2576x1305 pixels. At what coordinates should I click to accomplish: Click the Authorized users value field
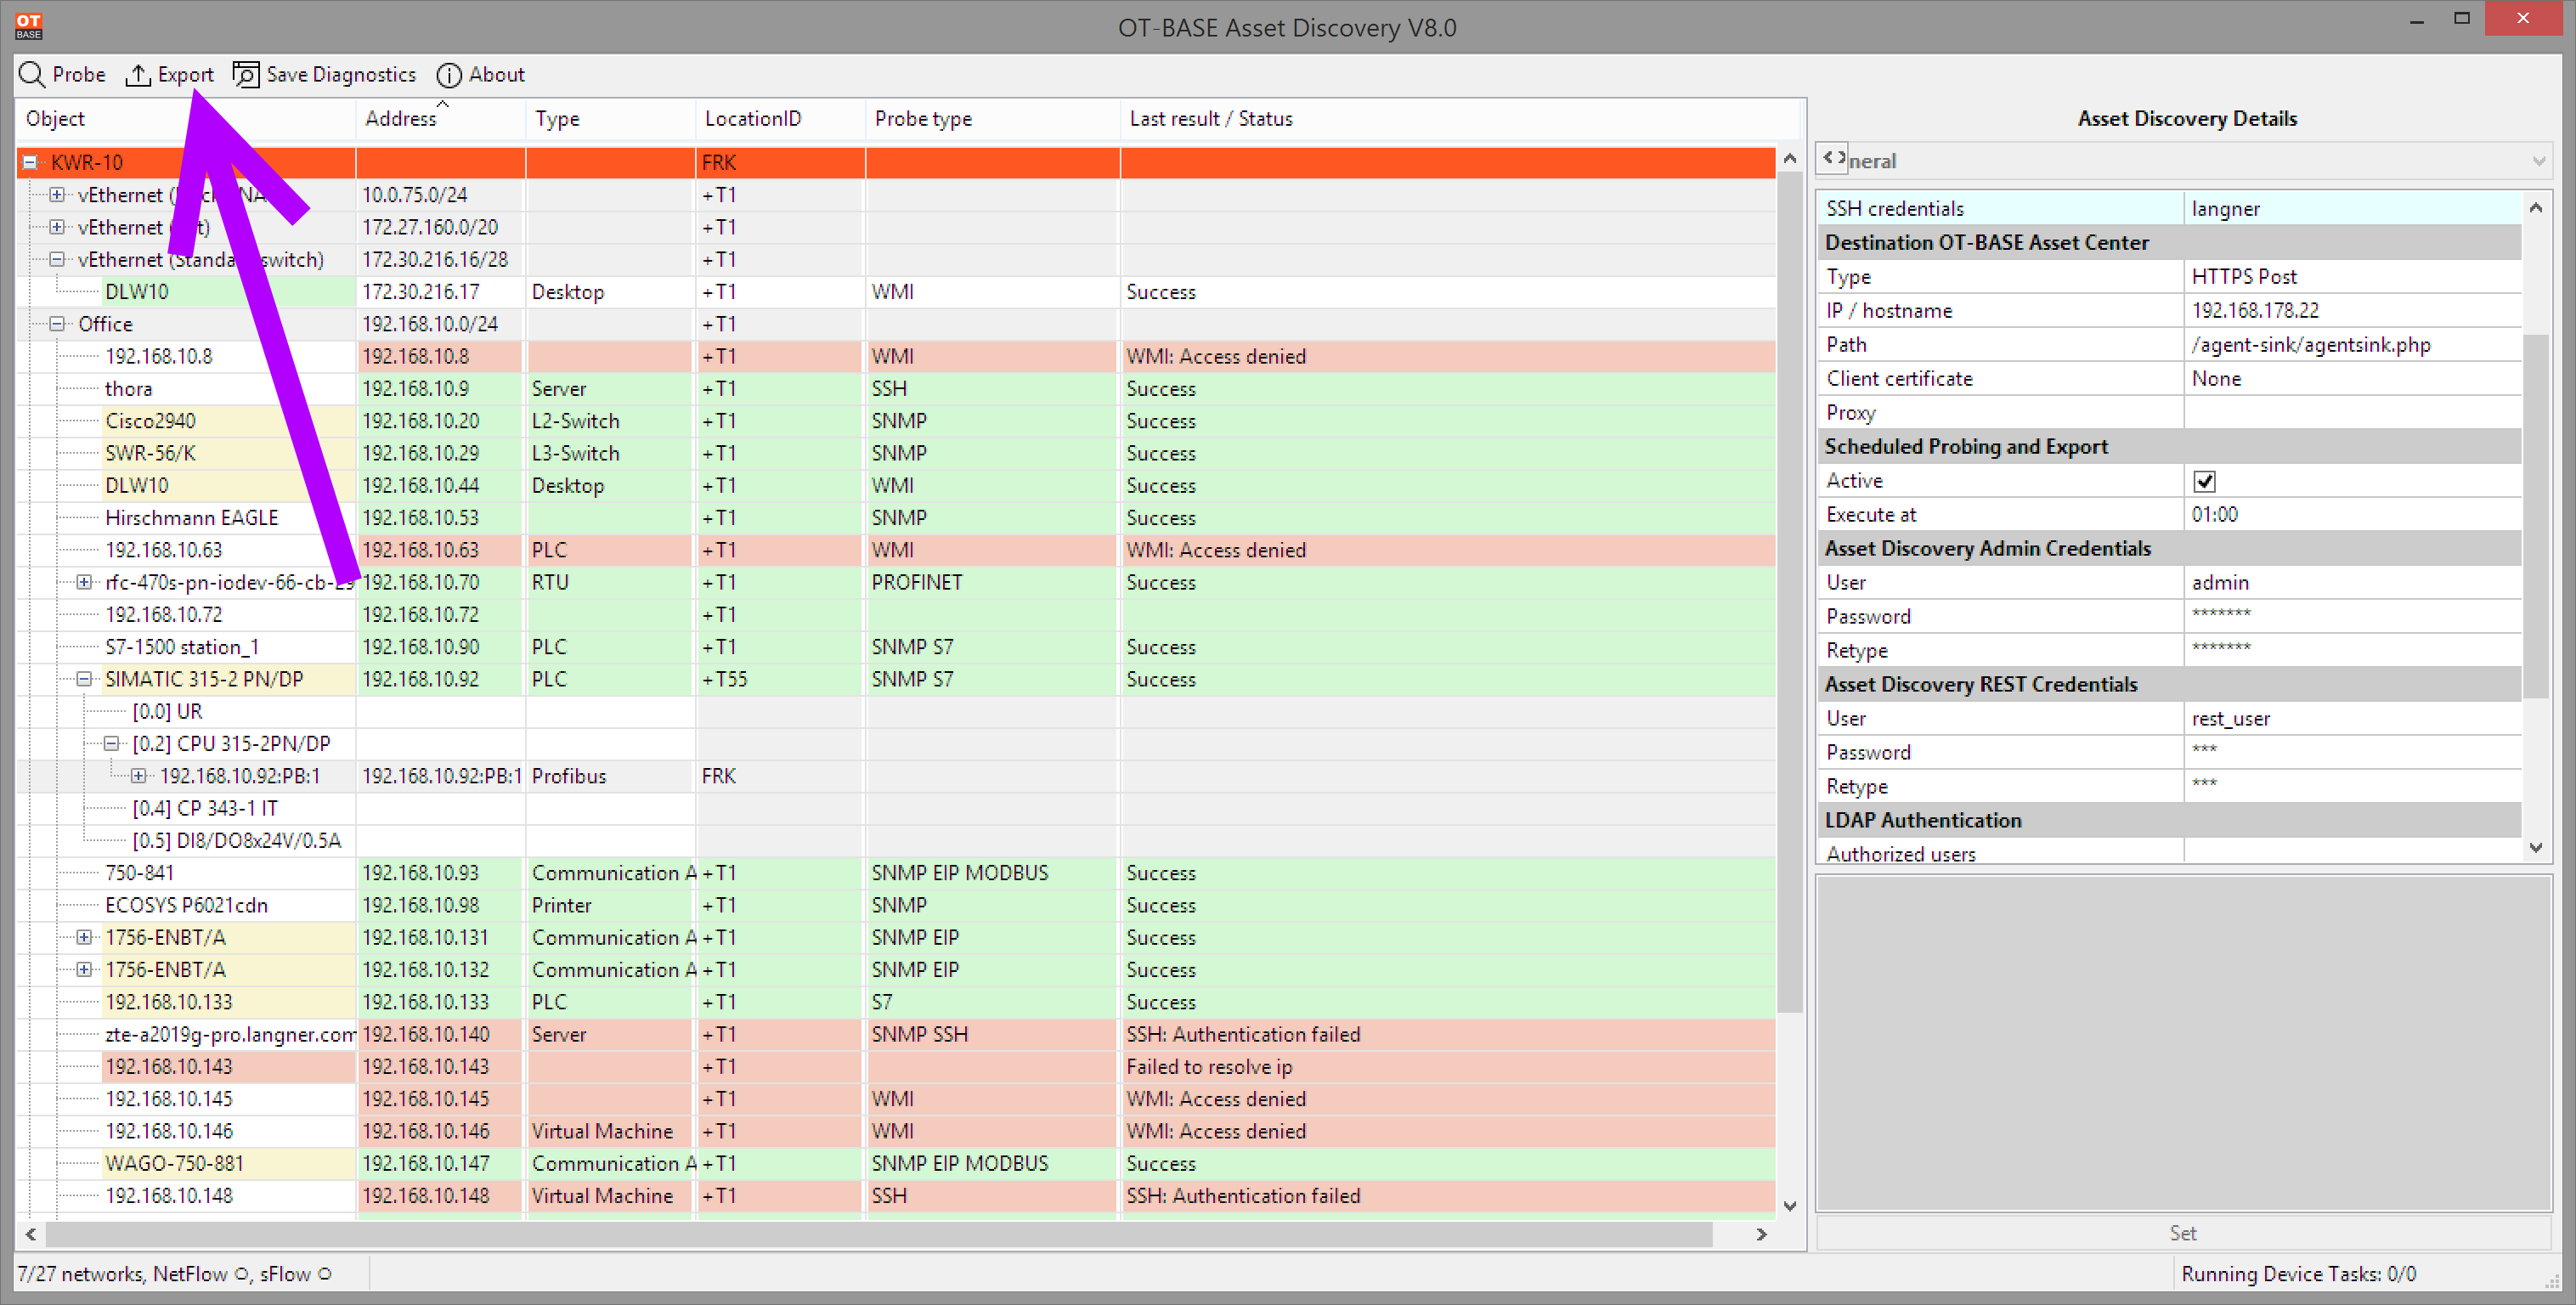click(x=2352, y=852)
